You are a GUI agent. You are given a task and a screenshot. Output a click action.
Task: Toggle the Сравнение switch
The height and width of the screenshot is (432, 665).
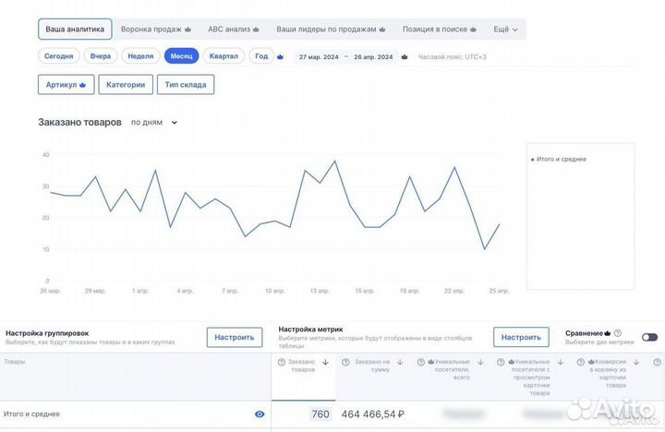click(x=650, y=337)
